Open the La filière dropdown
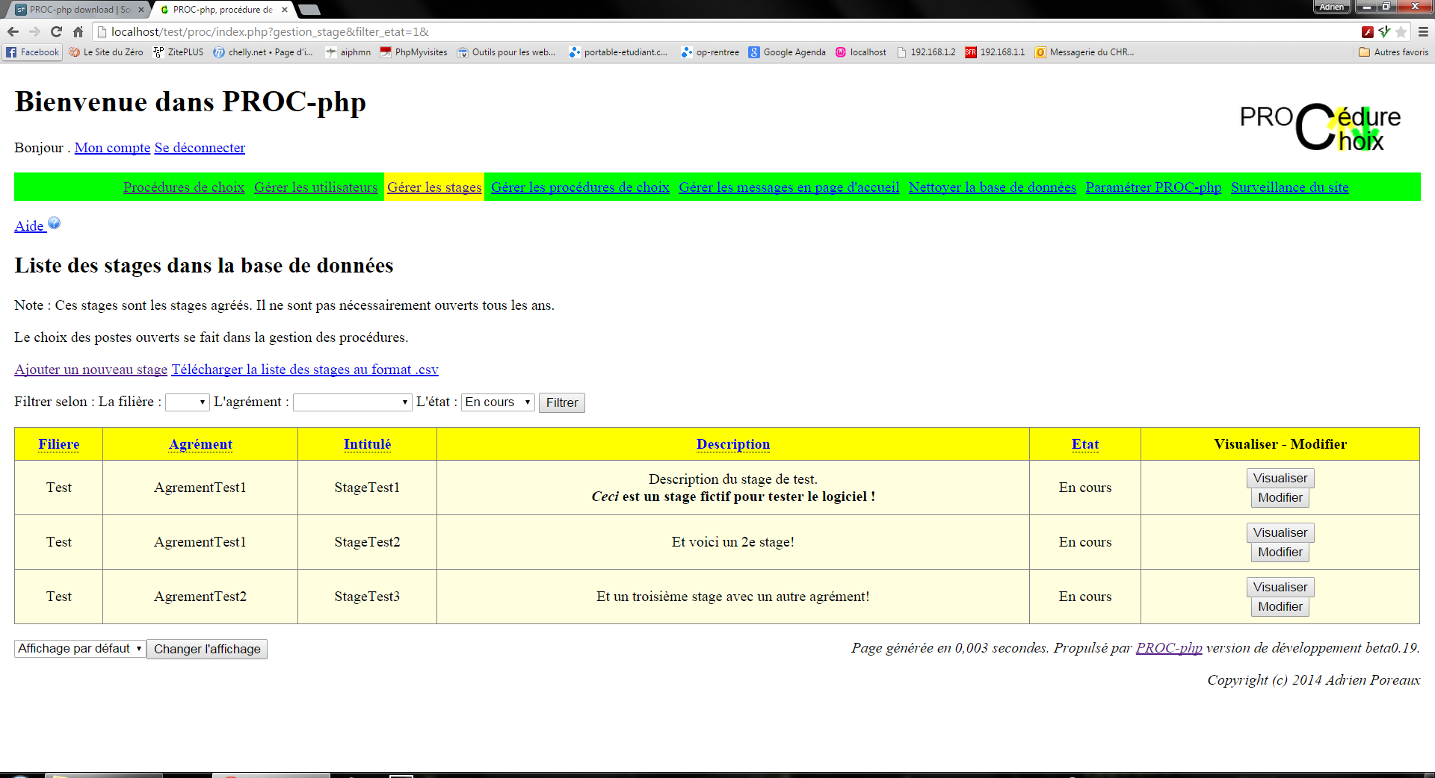 [187, 402]
